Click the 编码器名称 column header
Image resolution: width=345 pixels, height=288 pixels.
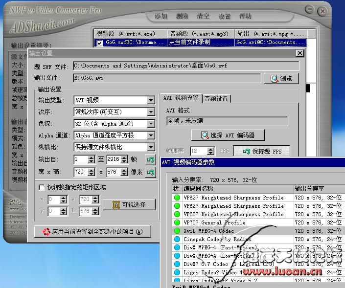(x=238, y=189)
